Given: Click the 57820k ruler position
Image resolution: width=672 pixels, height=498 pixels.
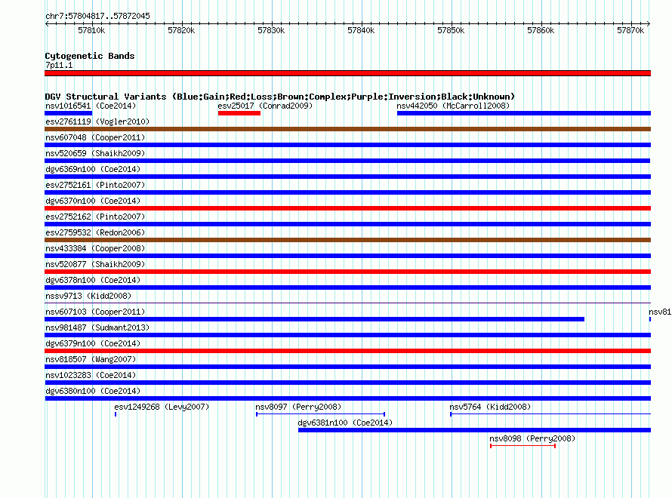Looking at the screenshot, I should tap(181, 30).
